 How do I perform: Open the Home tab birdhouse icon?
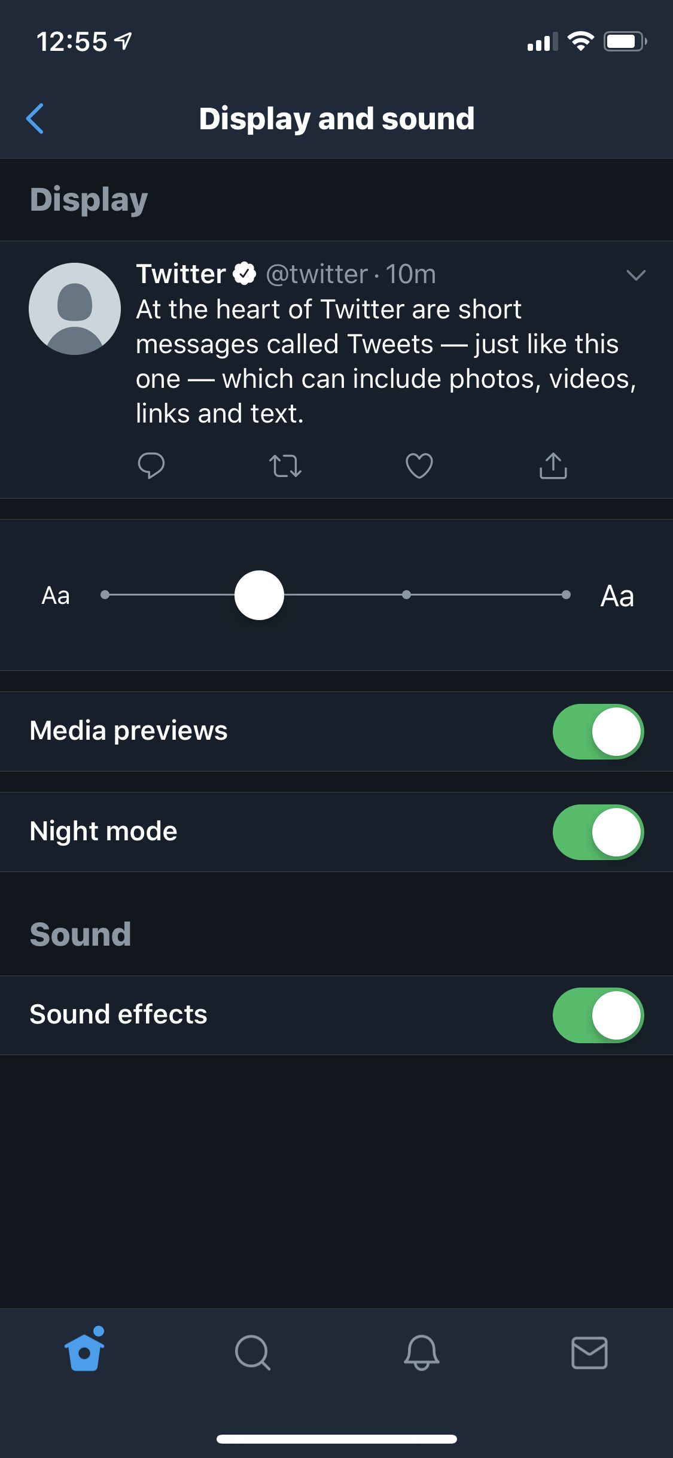pyautogui.click(x=84, y=1351)
